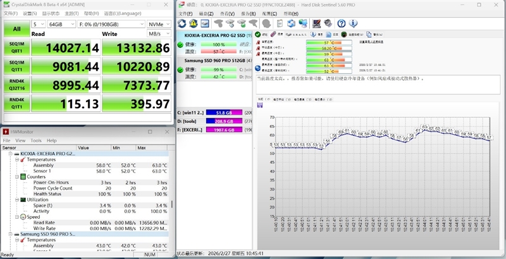Image resolution: width=506 pixels, height=259 pixels.
Task: Click the HWMonitor vertical scrollbar thumb
Action: 172,204
